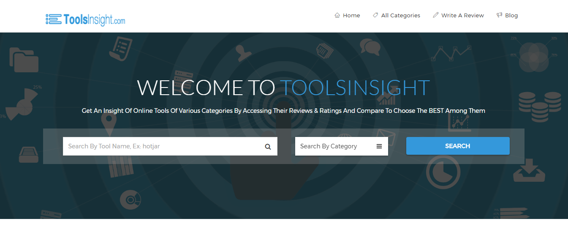This screenshot has height=238, width=568.
Task: Open the Home menu item
Action: (x=347, y=15)
